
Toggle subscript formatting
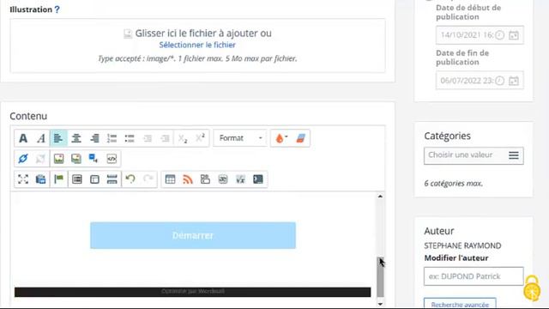(183, 138)
